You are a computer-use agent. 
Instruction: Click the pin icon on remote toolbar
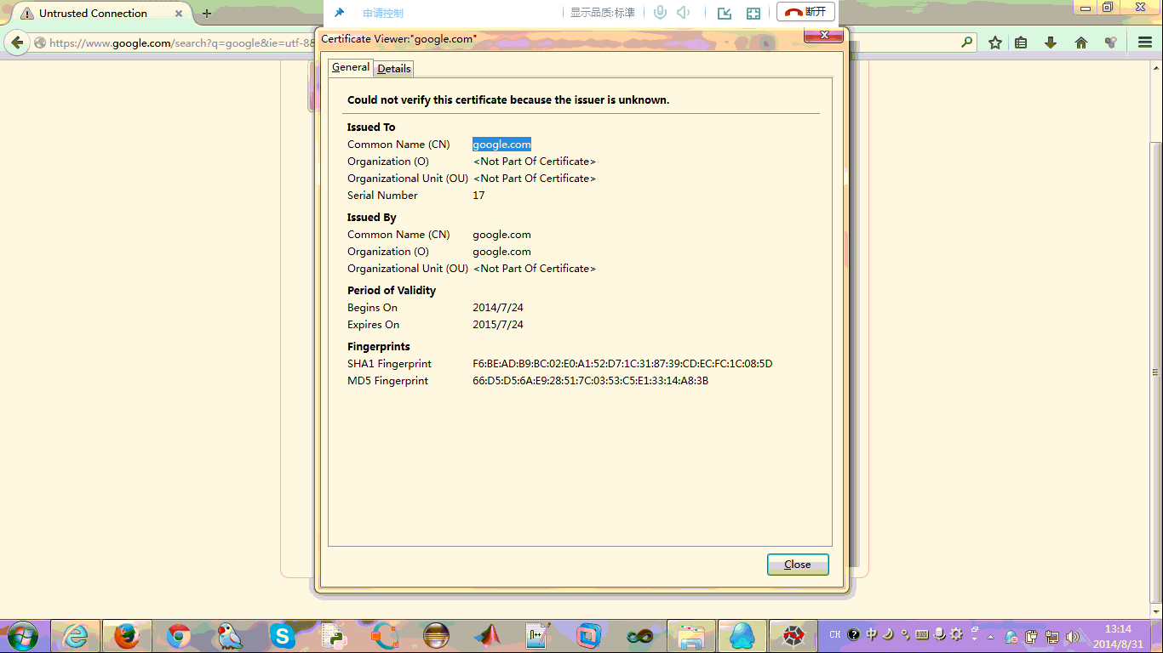point(339,13)
